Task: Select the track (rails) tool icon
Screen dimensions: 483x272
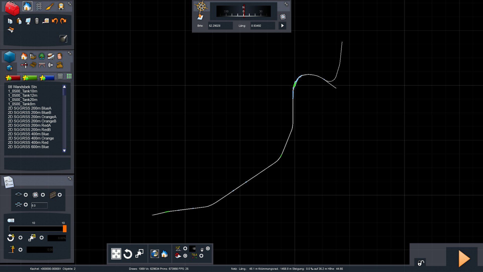Action: click(38, 6)
